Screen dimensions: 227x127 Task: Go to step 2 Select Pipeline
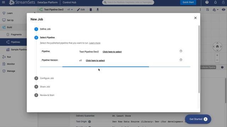pos(44,38)
